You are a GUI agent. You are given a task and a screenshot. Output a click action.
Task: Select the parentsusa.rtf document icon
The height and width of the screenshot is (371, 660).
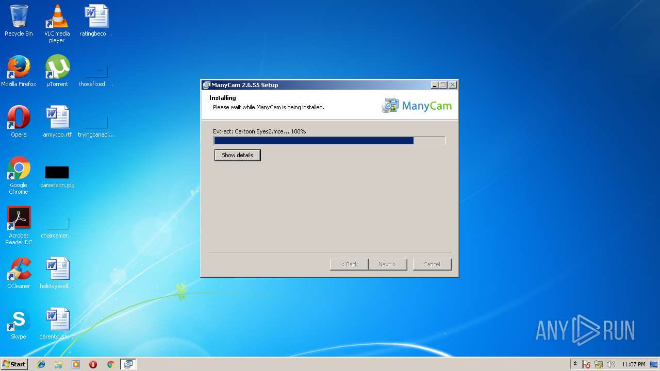(x=57, y=324)
